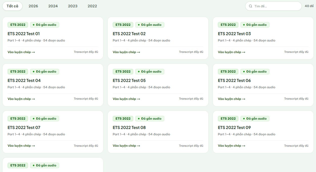Click "Vào luyện chép" on Test 03 card
The height and width of the screenshot is (172, 316).
coord(232,52)
